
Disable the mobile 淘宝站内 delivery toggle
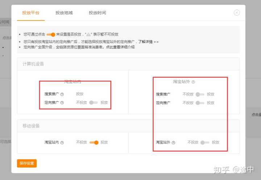point(94,142)
